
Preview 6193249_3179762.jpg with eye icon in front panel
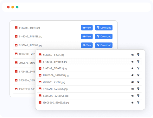(132, 68)
